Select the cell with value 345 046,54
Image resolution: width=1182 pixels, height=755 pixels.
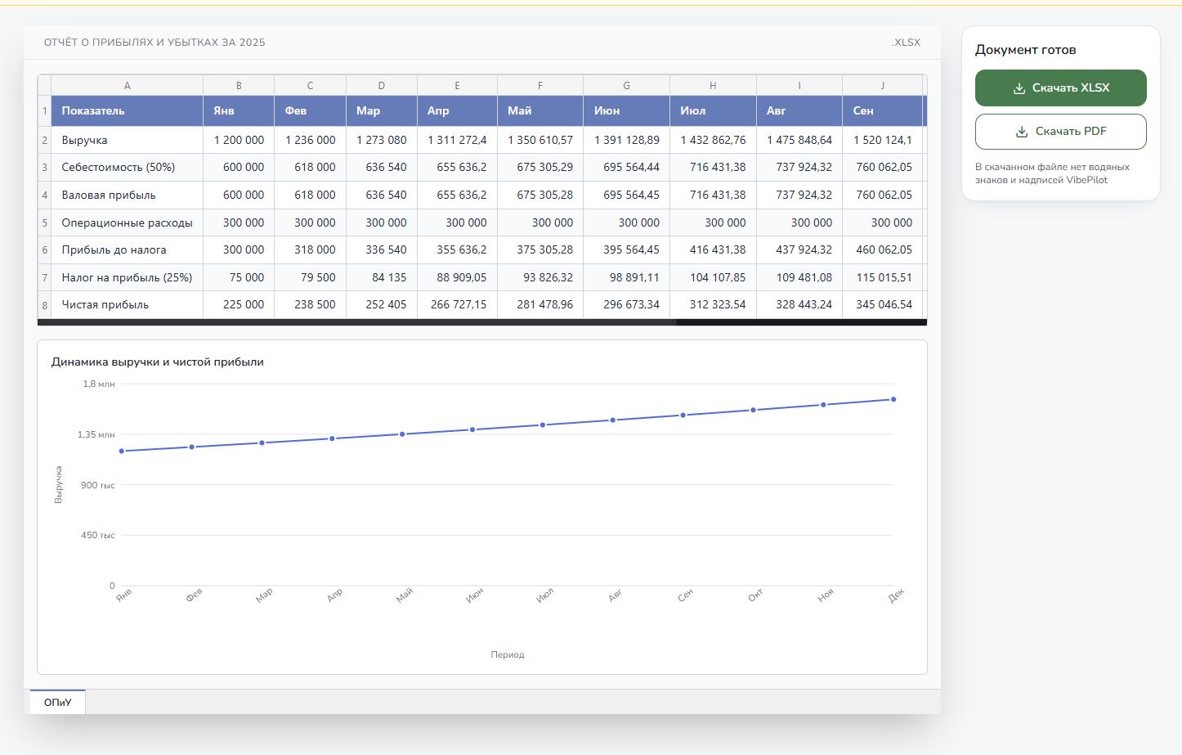pyautogui.click(x=882, y=304)
